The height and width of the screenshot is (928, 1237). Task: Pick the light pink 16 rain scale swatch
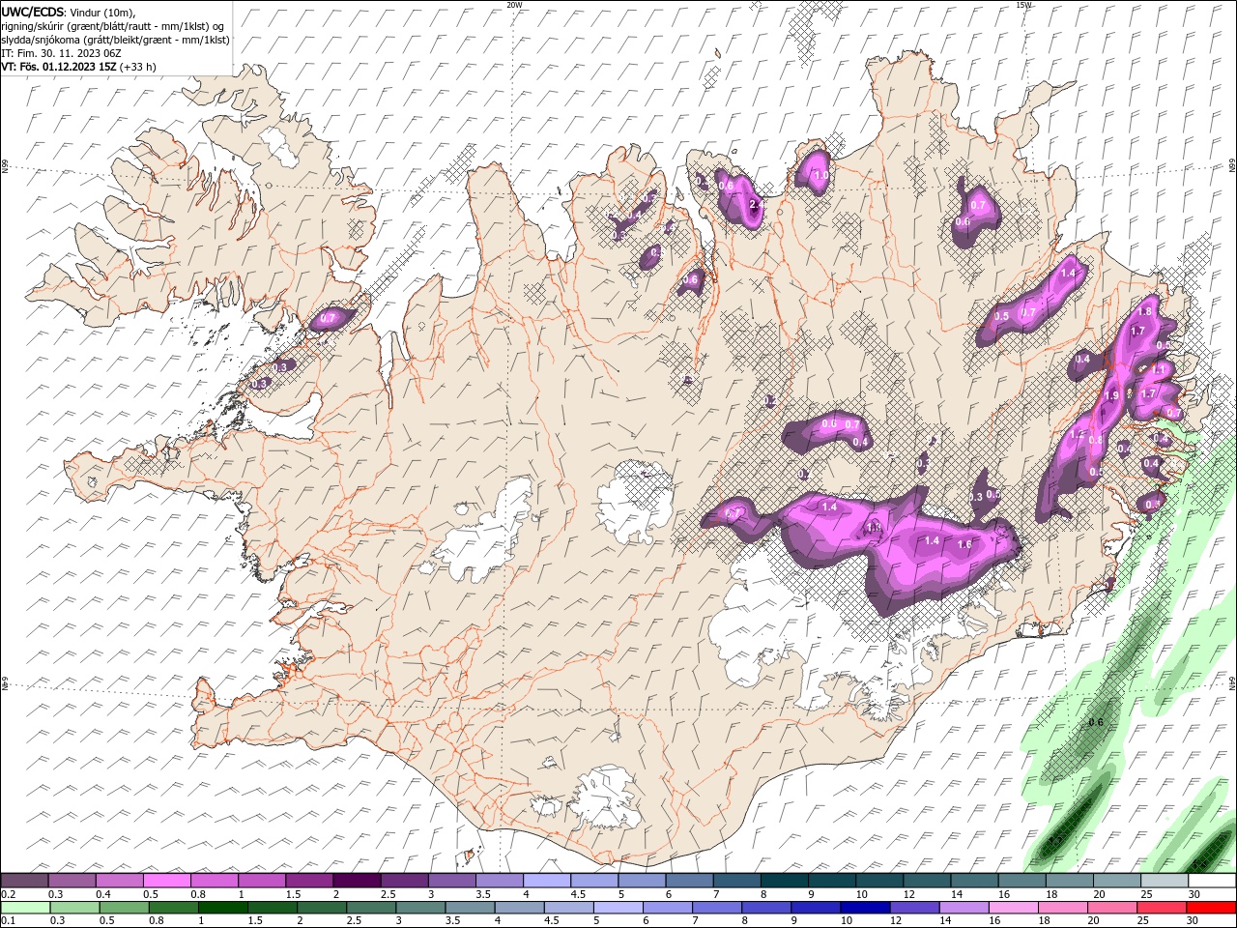point(1013,908)
